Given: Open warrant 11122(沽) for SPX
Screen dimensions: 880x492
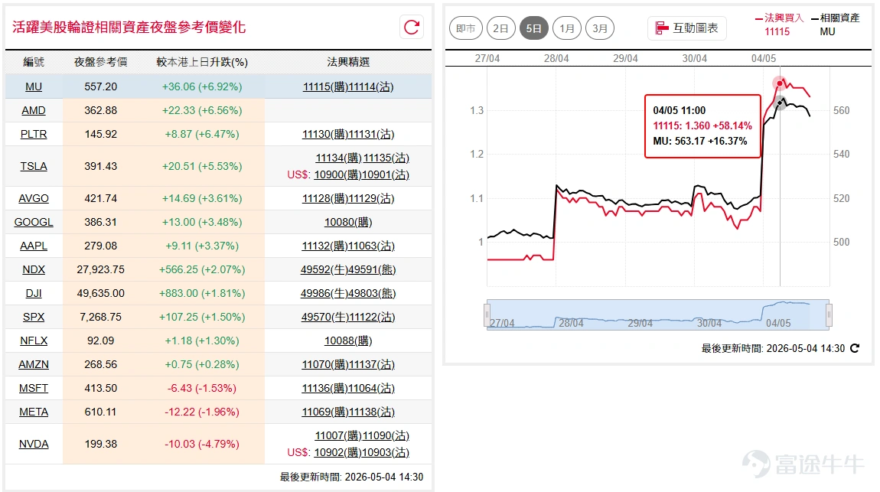Looking at the screenshot, I should coord(372,317).
